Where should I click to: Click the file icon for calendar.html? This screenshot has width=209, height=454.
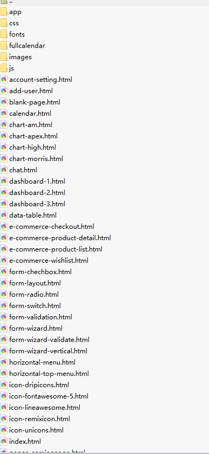tap(4, 114)
